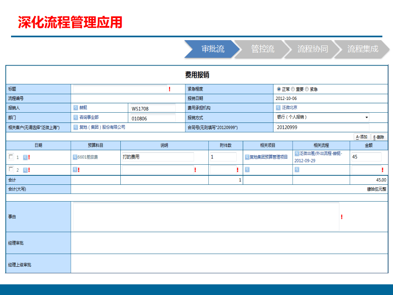This screenshot has height=295, width=393.
Task: Click E-删除 button to delete row
Action: [379, 137]
